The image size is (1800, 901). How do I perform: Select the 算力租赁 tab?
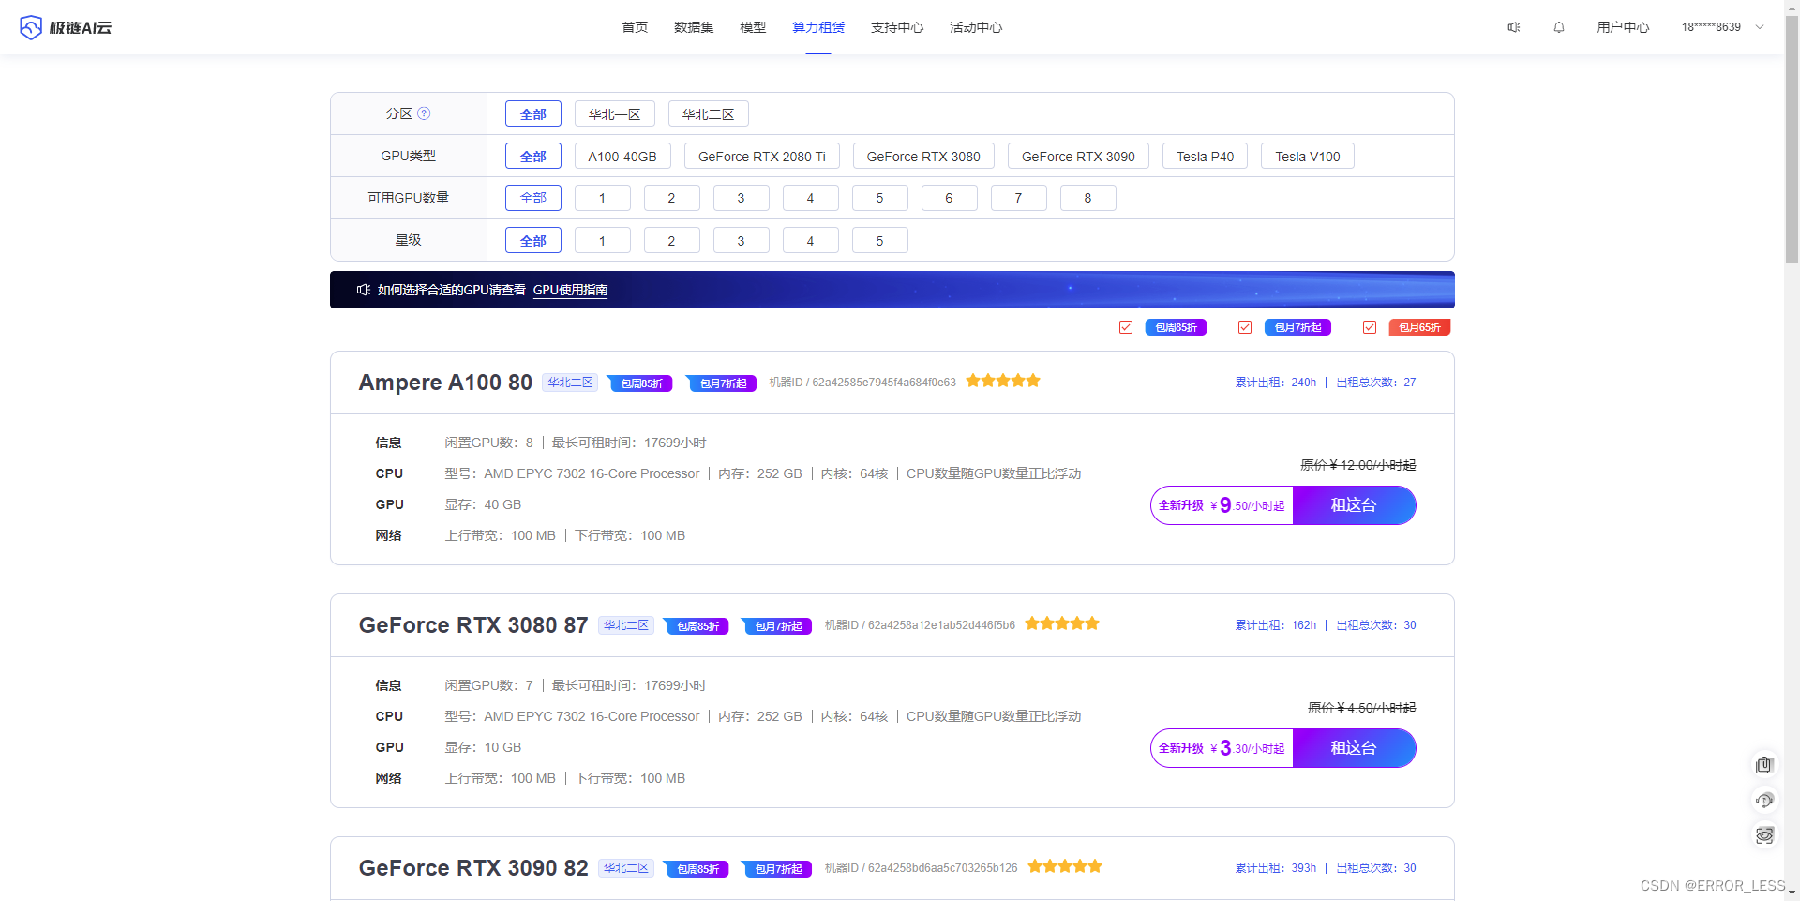point(818,27)
